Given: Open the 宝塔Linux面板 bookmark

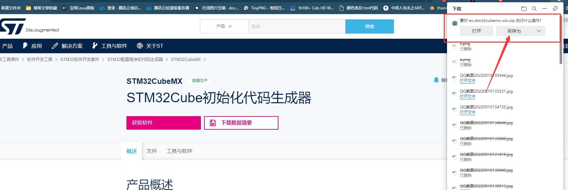Looking at the screenshot, I should (x=78, y=8).
